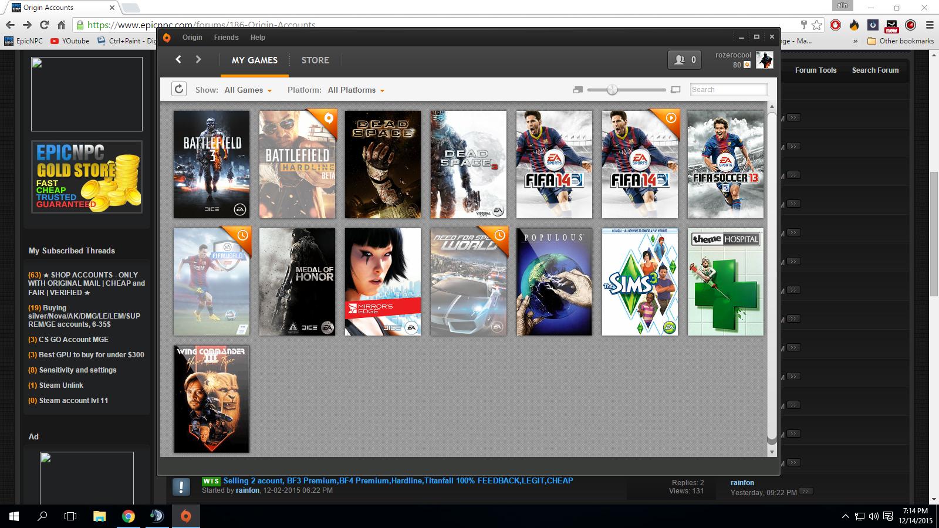Refresh the Origin game library
The height and width of the screenshot is (528, 939).
pyautogui.click(x=179, y=89)
